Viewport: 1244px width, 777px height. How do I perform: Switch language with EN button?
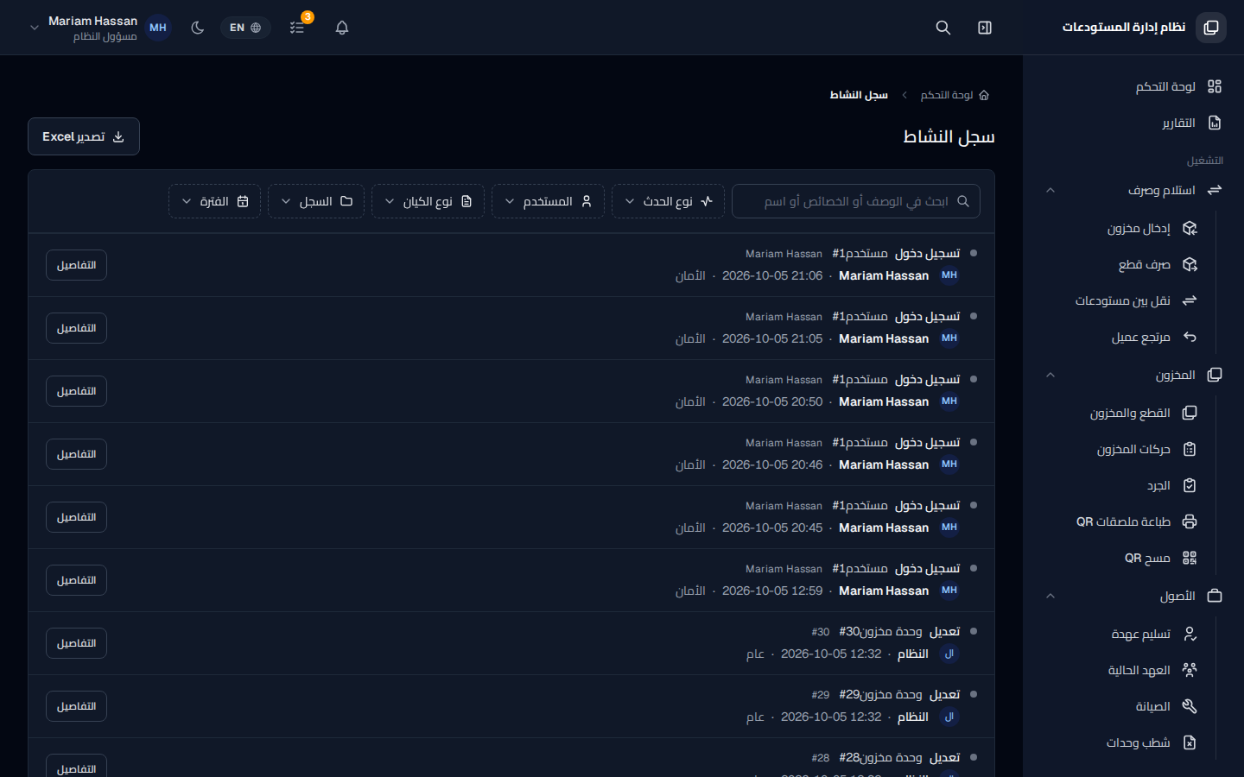click(245, 28)
